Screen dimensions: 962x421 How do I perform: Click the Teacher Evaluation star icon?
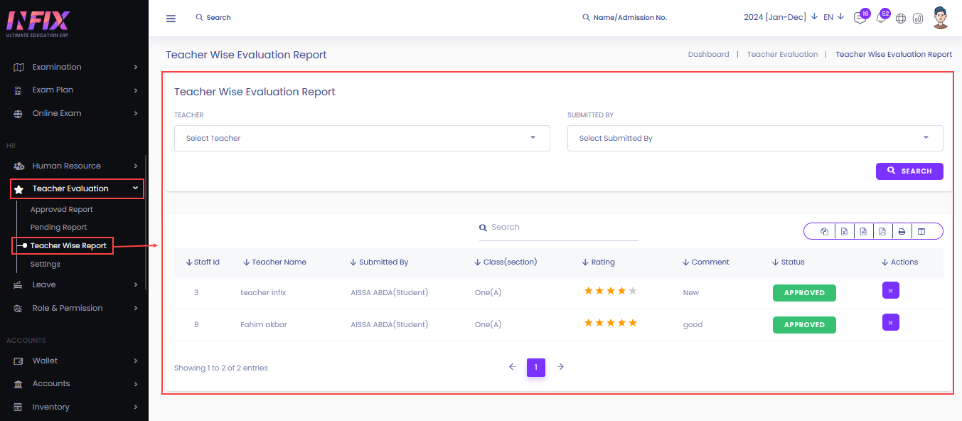(x=18, y=189)
